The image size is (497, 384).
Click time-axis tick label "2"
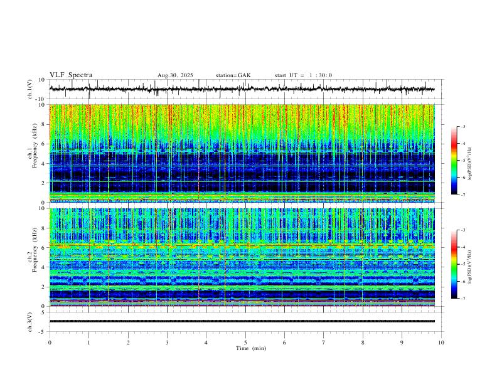pos(128,343)
